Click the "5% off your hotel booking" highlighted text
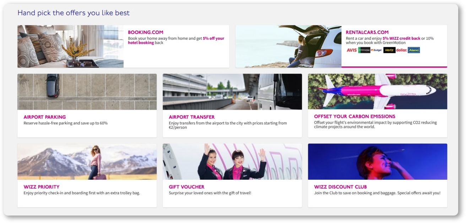Screen dimensions: 466x223 [176, 40]
